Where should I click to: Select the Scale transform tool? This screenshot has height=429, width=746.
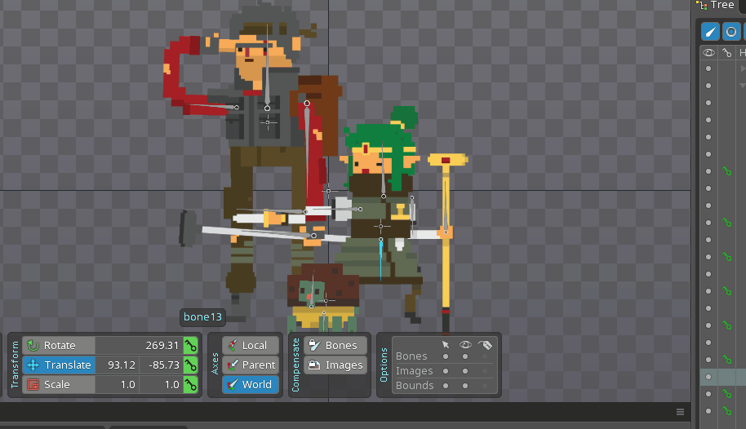pyautogui.click(x=59, y=384)
